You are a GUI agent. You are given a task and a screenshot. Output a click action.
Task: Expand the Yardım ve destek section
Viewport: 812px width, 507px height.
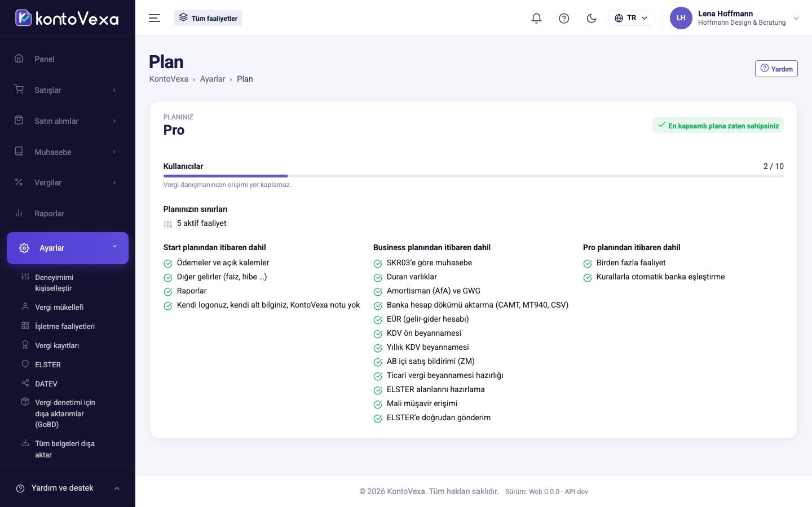[x=68, y=488]
